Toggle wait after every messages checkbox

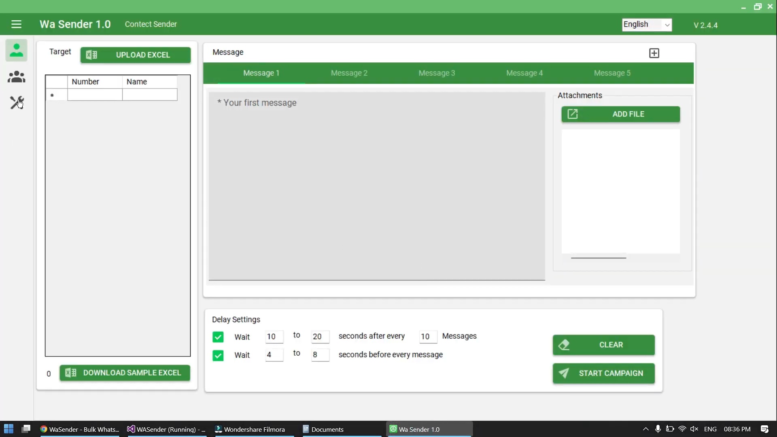coord(218,337)
